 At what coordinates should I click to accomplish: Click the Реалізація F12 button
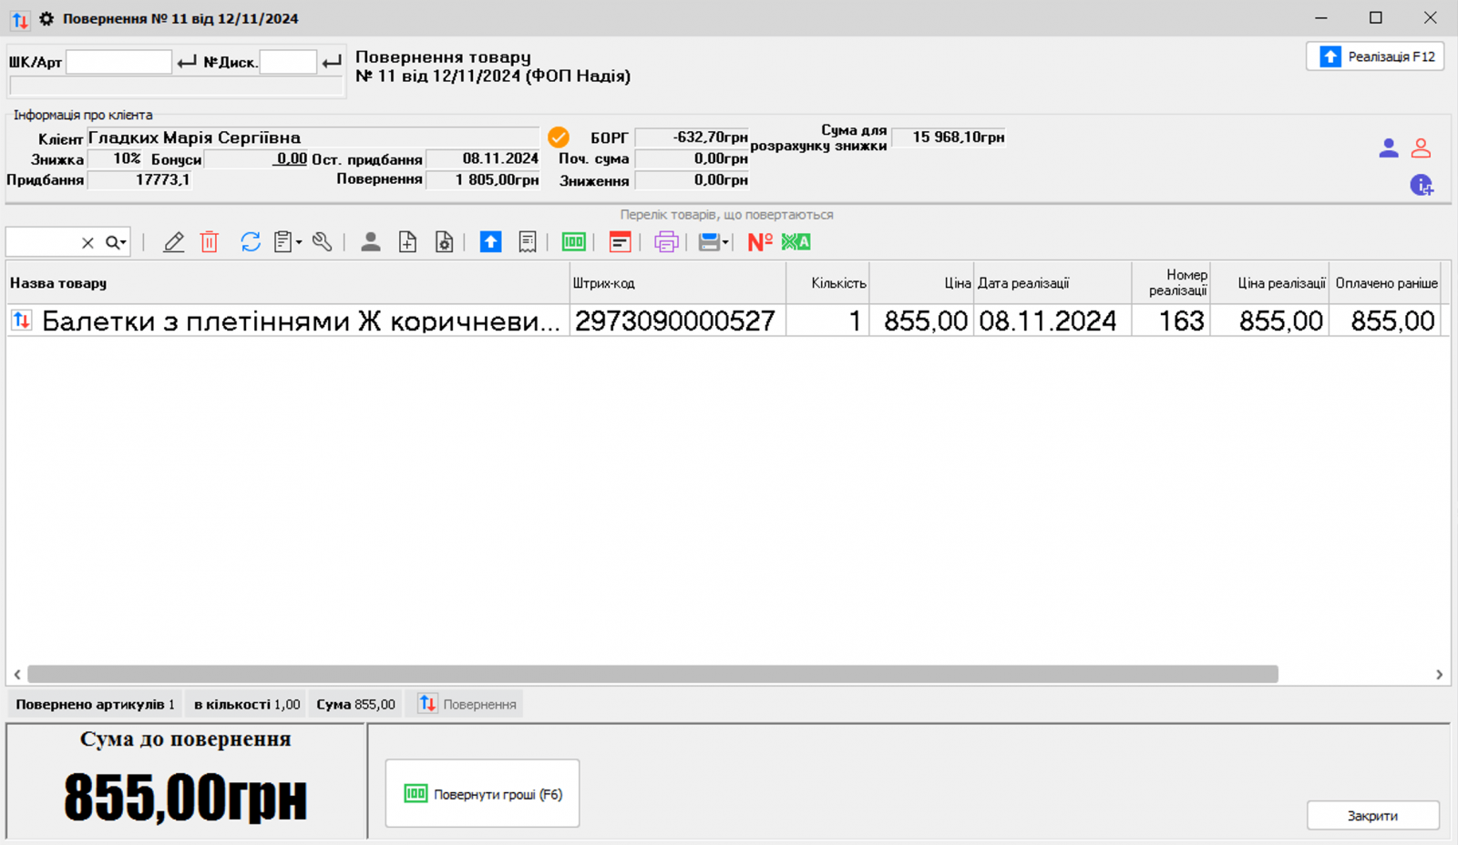pyautogui.click(x=1375, y=56)
